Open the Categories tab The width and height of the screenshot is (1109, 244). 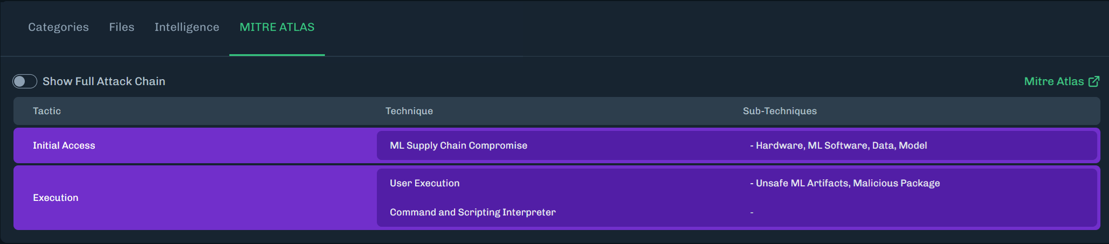58,27
